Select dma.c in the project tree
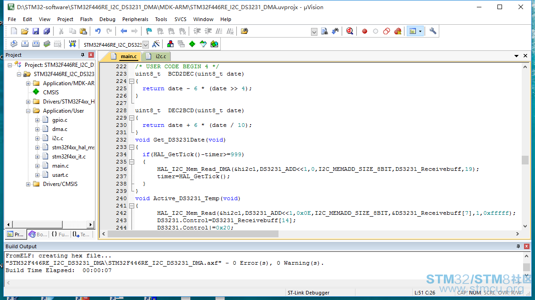Image resolution: width=535 pixels, height=300 pixels. (60, 129)
